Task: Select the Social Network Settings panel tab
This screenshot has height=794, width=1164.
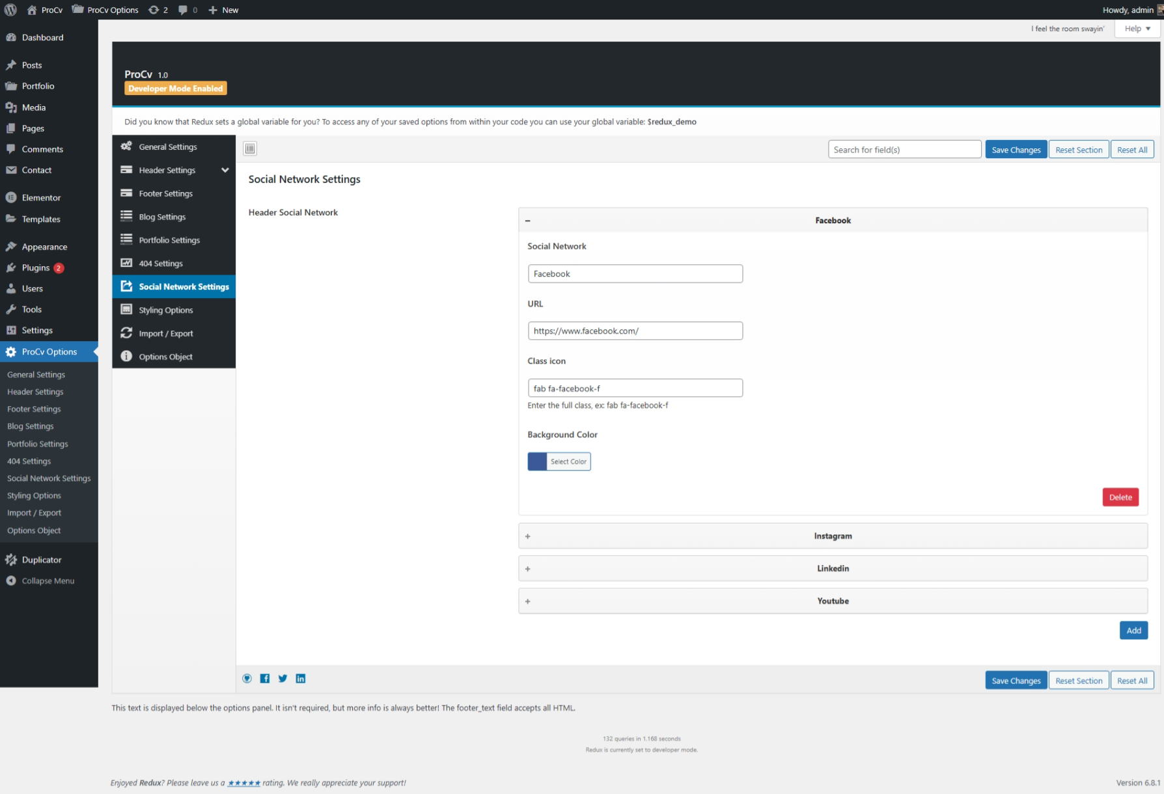Action: [174, 286]
